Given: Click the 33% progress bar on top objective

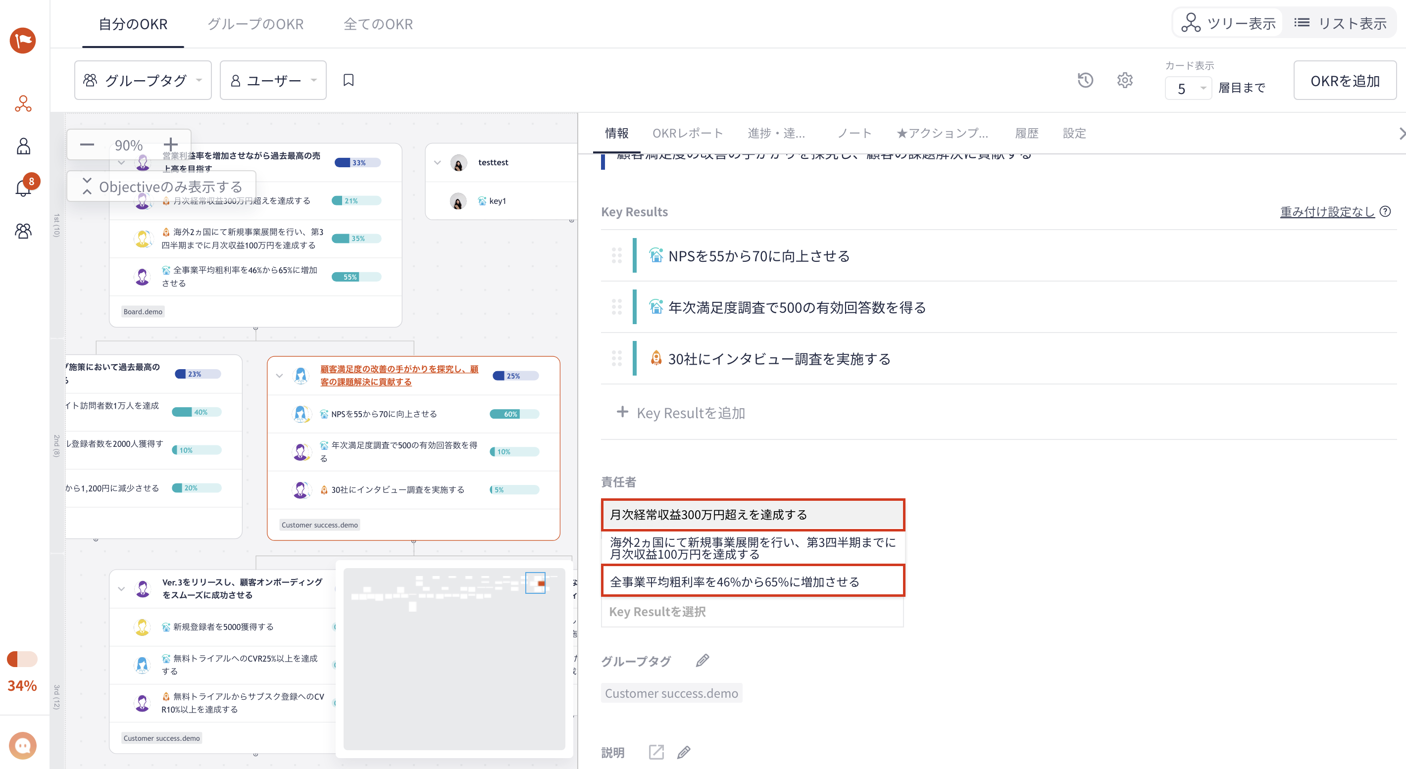Looking at the screenshot, I should point(357,162).
